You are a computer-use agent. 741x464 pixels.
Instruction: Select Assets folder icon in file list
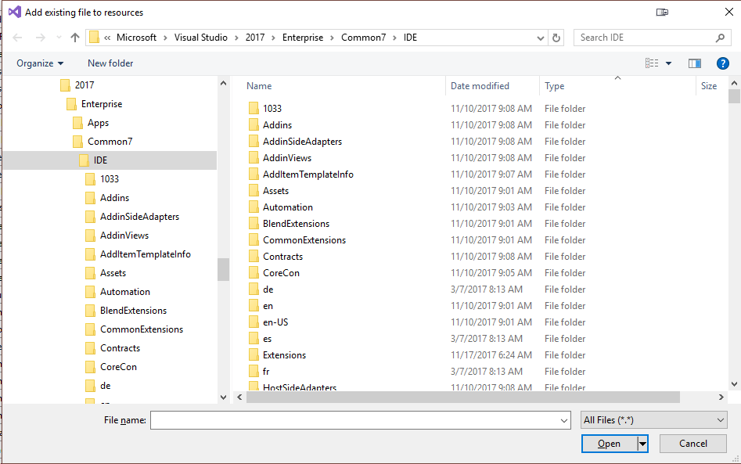coord(254,191)
